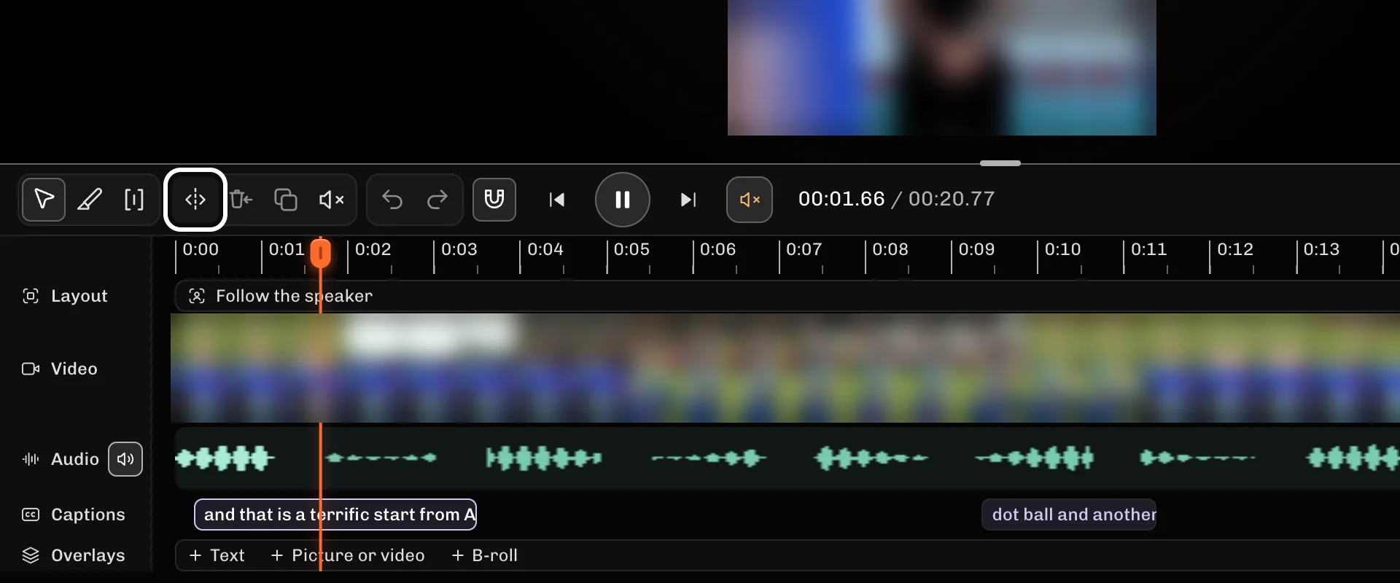The width and height of the screenshot is (1400, 583).
Task: Activate the split clip tool
Action: tap(195, 199)
